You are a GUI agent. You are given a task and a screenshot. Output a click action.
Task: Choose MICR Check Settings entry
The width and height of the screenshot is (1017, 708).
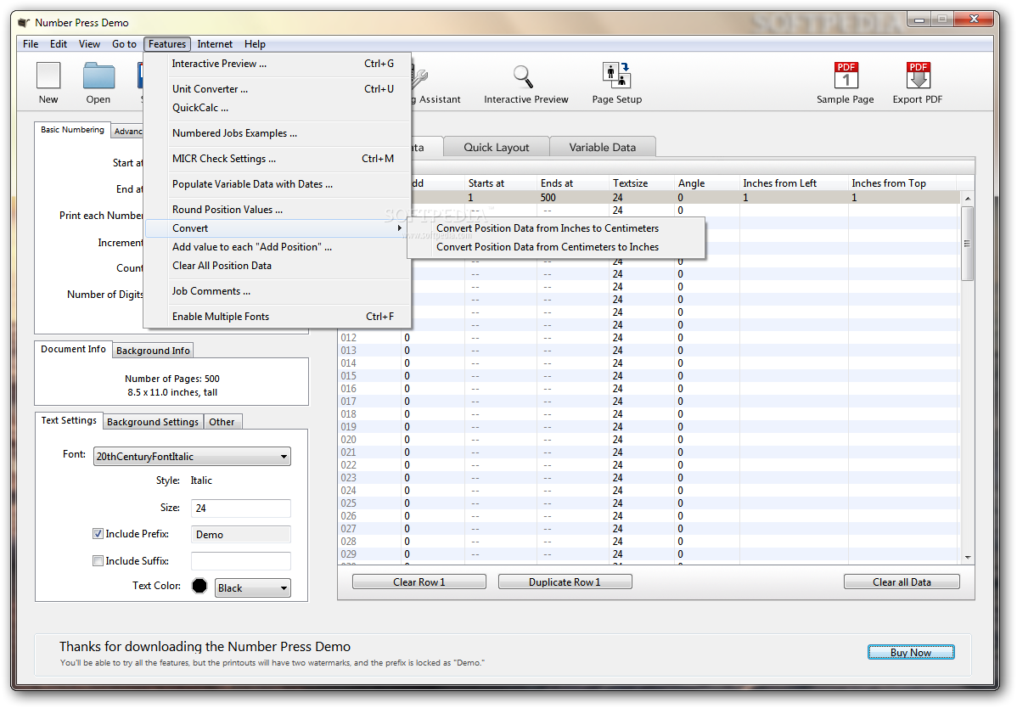278,158
